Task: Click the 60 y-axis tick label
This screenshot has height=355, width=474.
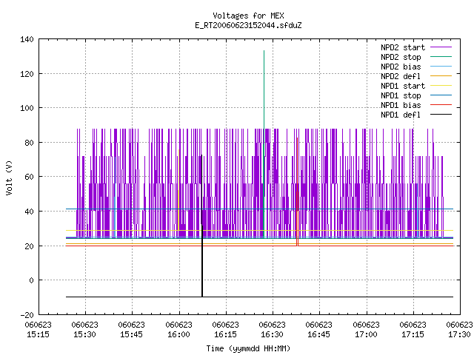Action: pyautogui.click(x=30, y=177)
